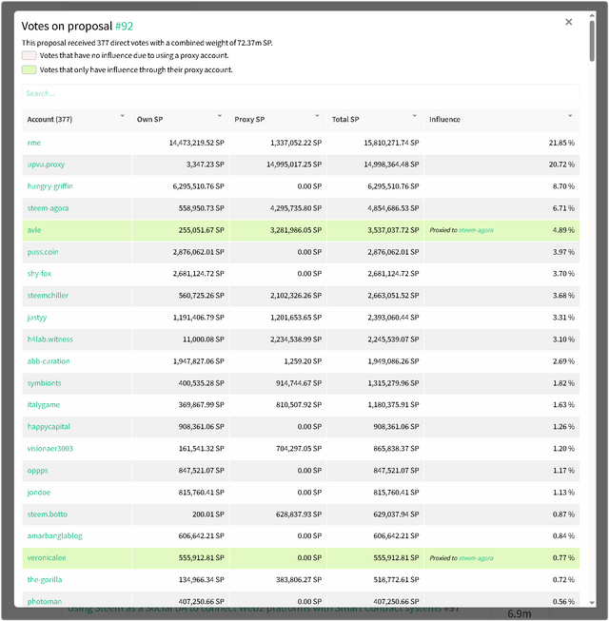Click the Search input field
Screen dimensions: 609x621
point(301,93)
